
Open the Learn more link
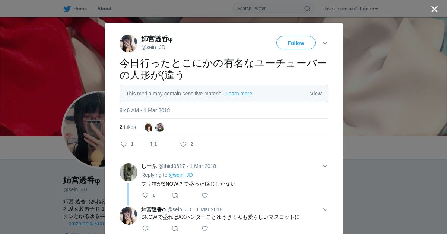point(239,94)
